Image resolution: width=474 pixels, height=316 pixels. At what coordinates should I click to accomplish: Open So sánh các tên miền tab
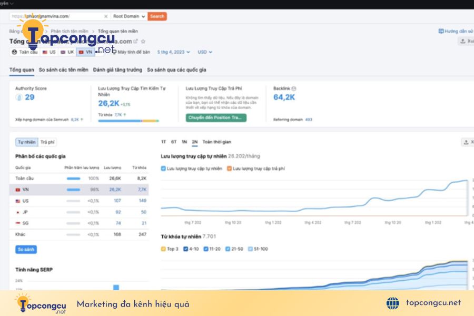coord(64,70)
